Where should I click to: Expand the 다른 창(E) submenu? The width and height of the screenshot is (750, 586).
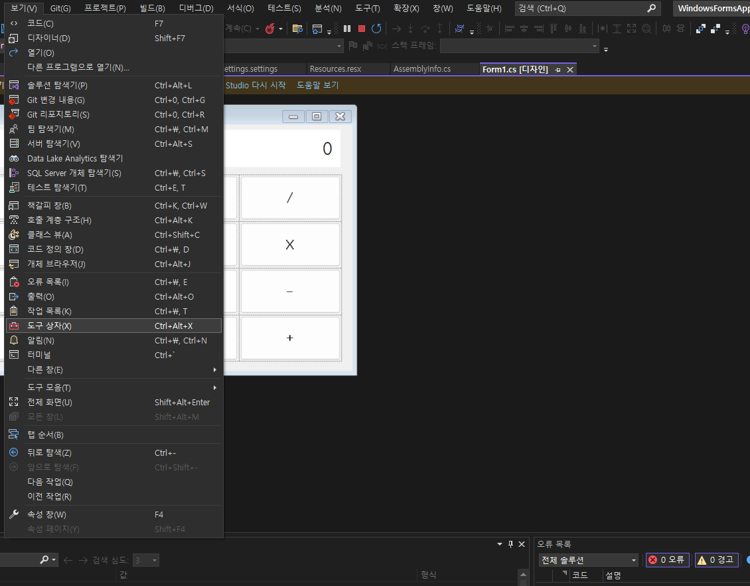pos(113,369)
